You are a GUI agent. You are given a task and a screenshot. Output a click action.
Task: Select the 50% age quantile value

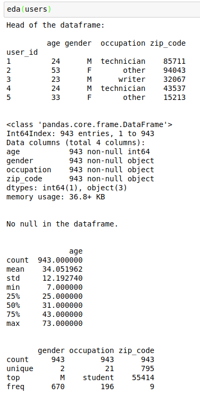62,305
